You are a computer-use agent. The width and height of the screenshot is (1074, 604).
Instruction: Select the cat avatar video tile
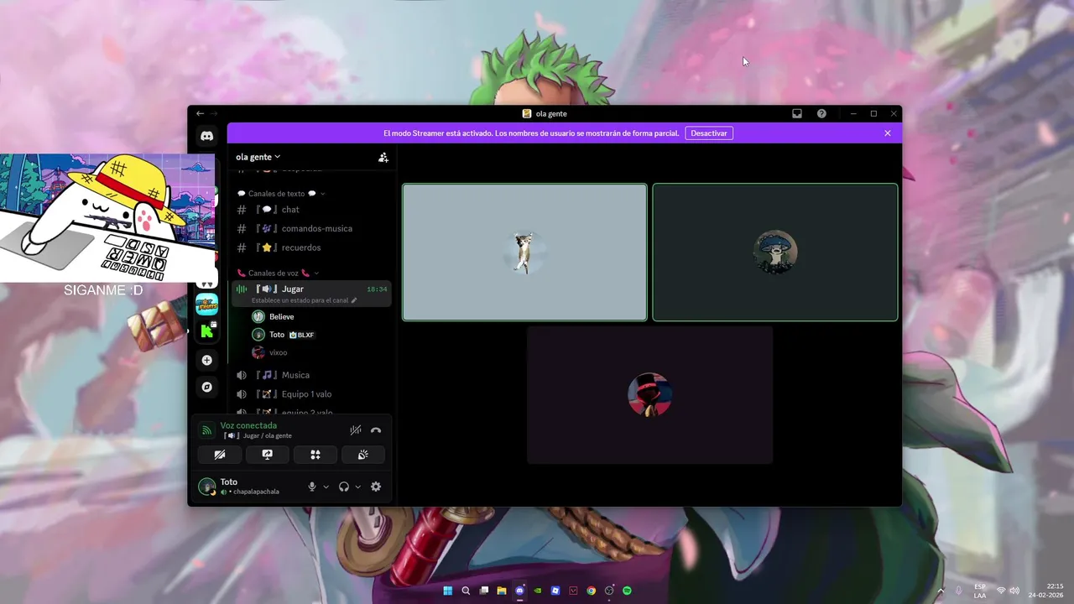pos(524,253)
